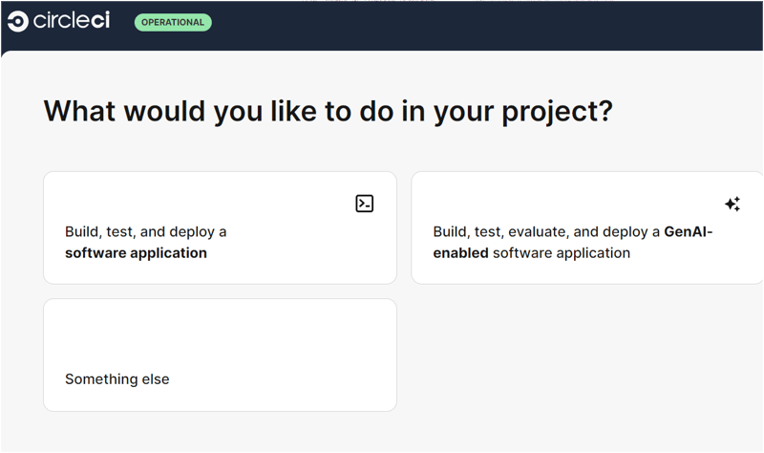Click the 'Something else' label text

117,378
